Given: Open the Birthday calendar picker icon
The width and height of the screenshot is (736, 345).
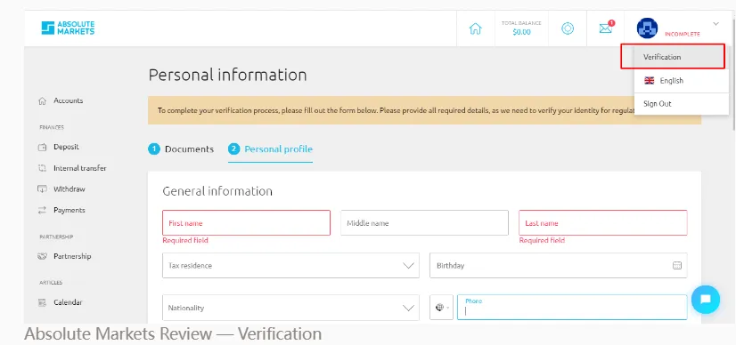Looking at the screenshot, I should (677, 266).
